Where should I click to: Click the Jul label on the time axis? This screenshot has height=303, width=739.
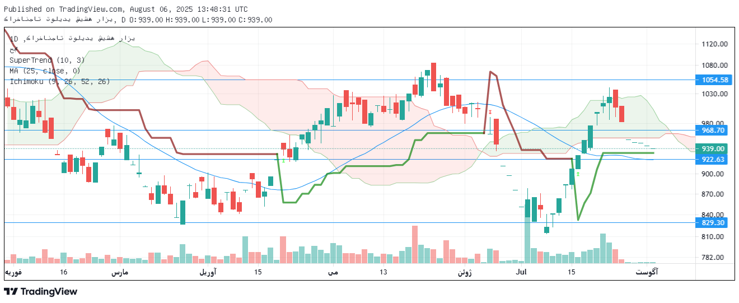[521, 272]
